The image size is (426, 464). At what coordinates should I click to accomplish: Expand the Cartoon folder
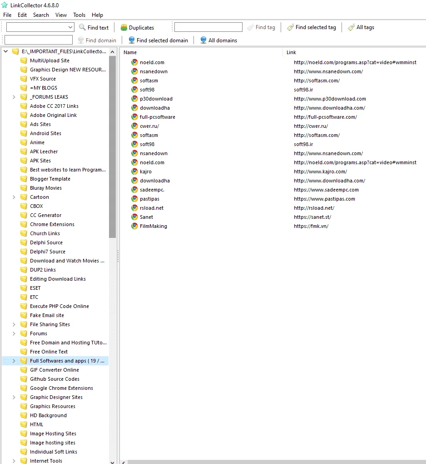point(14,197)
